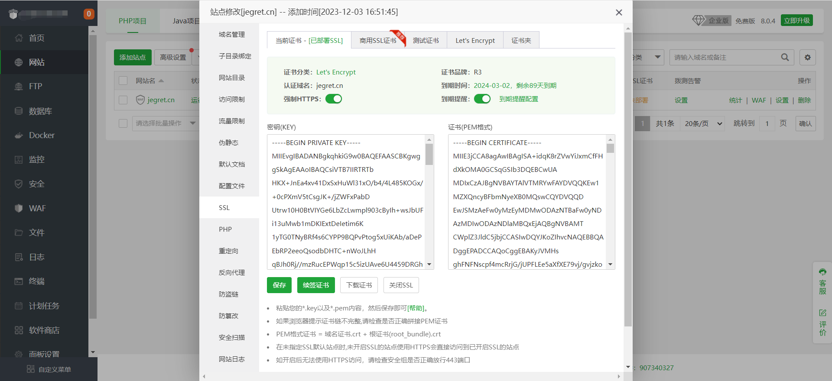Screen dimensions: 832x381
Task: Open the terminal icon in sidebar
Action: point(19,281)
